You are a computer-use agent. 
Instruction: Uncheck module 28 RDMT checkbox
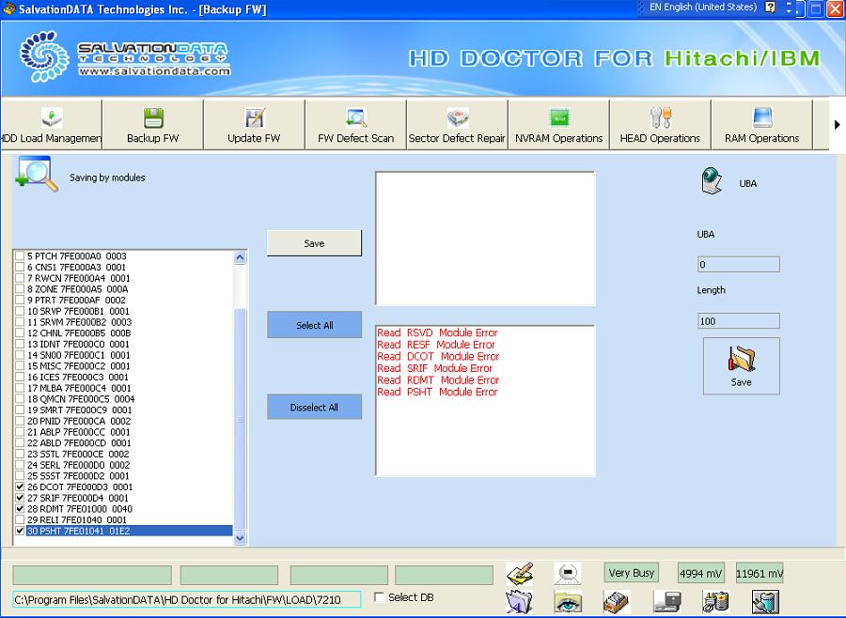tap(20, 508)
